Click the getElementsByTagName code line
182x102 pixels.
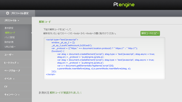(x=86, y=66)
